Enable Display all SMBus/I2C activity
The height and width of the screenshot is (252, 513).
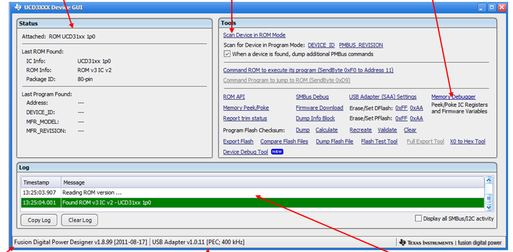[x=418, y=219]
